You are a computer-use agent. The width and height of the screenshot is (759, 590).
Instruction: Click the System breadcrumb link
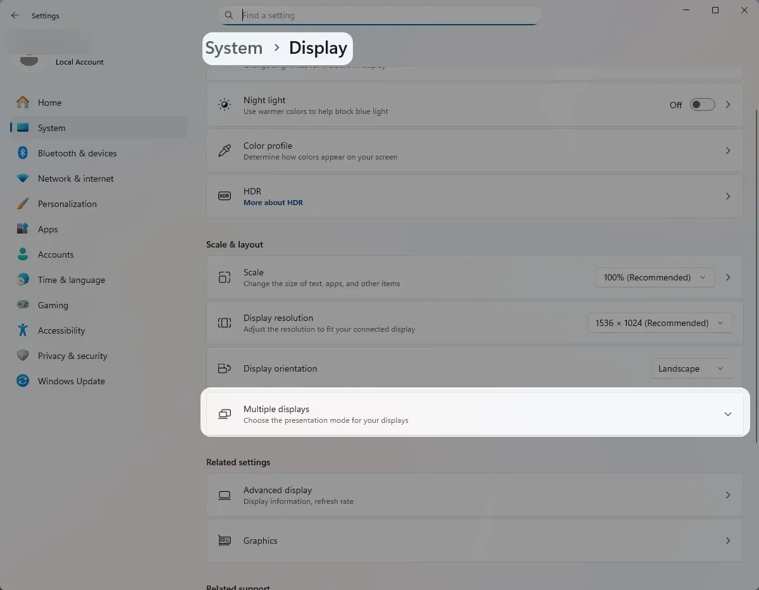[233, 48]
